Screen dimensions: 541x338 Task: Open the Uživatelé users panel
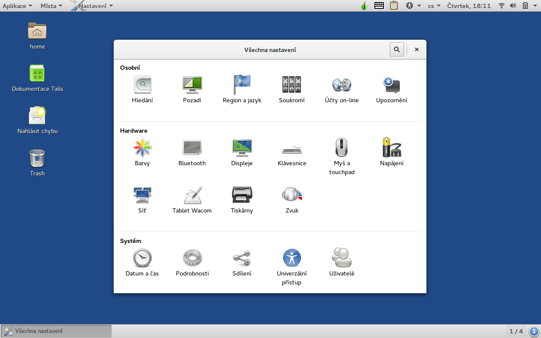coord(342,263)
